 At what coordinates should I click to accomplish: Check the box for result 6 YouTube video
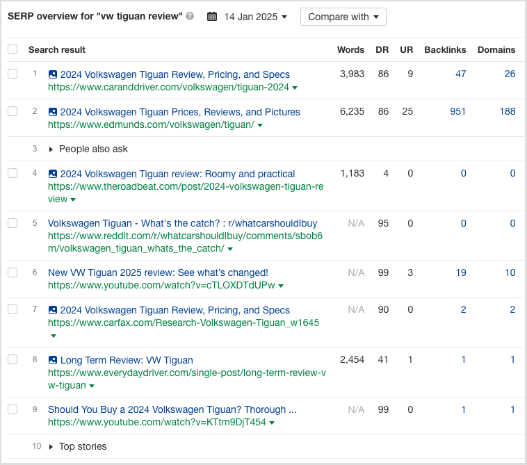13,272
